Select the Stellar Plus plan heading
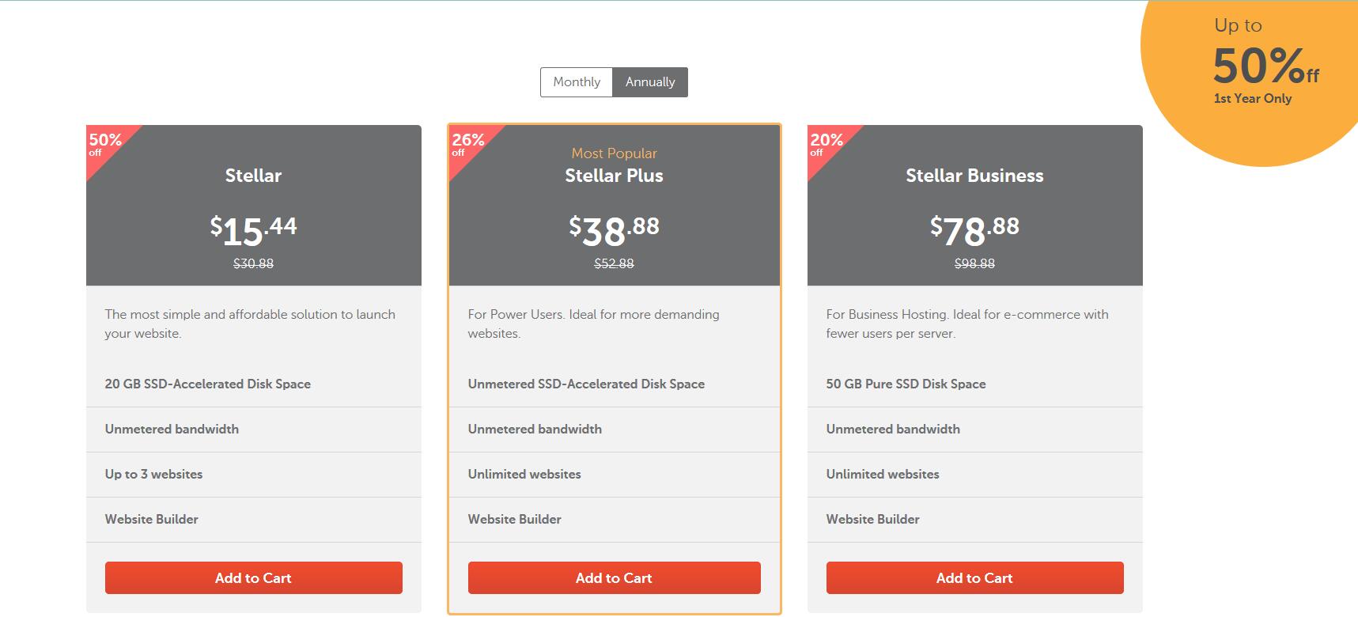The height and width of the screenshot is (617, 1358). click(614, 176)
